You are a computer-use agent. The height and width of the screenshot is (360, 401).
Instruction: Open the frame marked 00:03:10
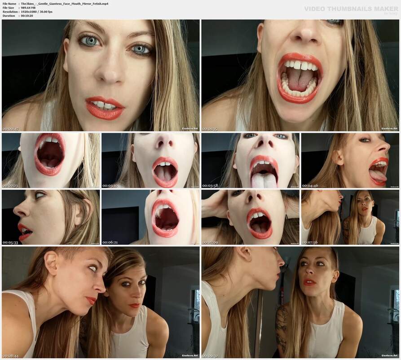point(150,160)
